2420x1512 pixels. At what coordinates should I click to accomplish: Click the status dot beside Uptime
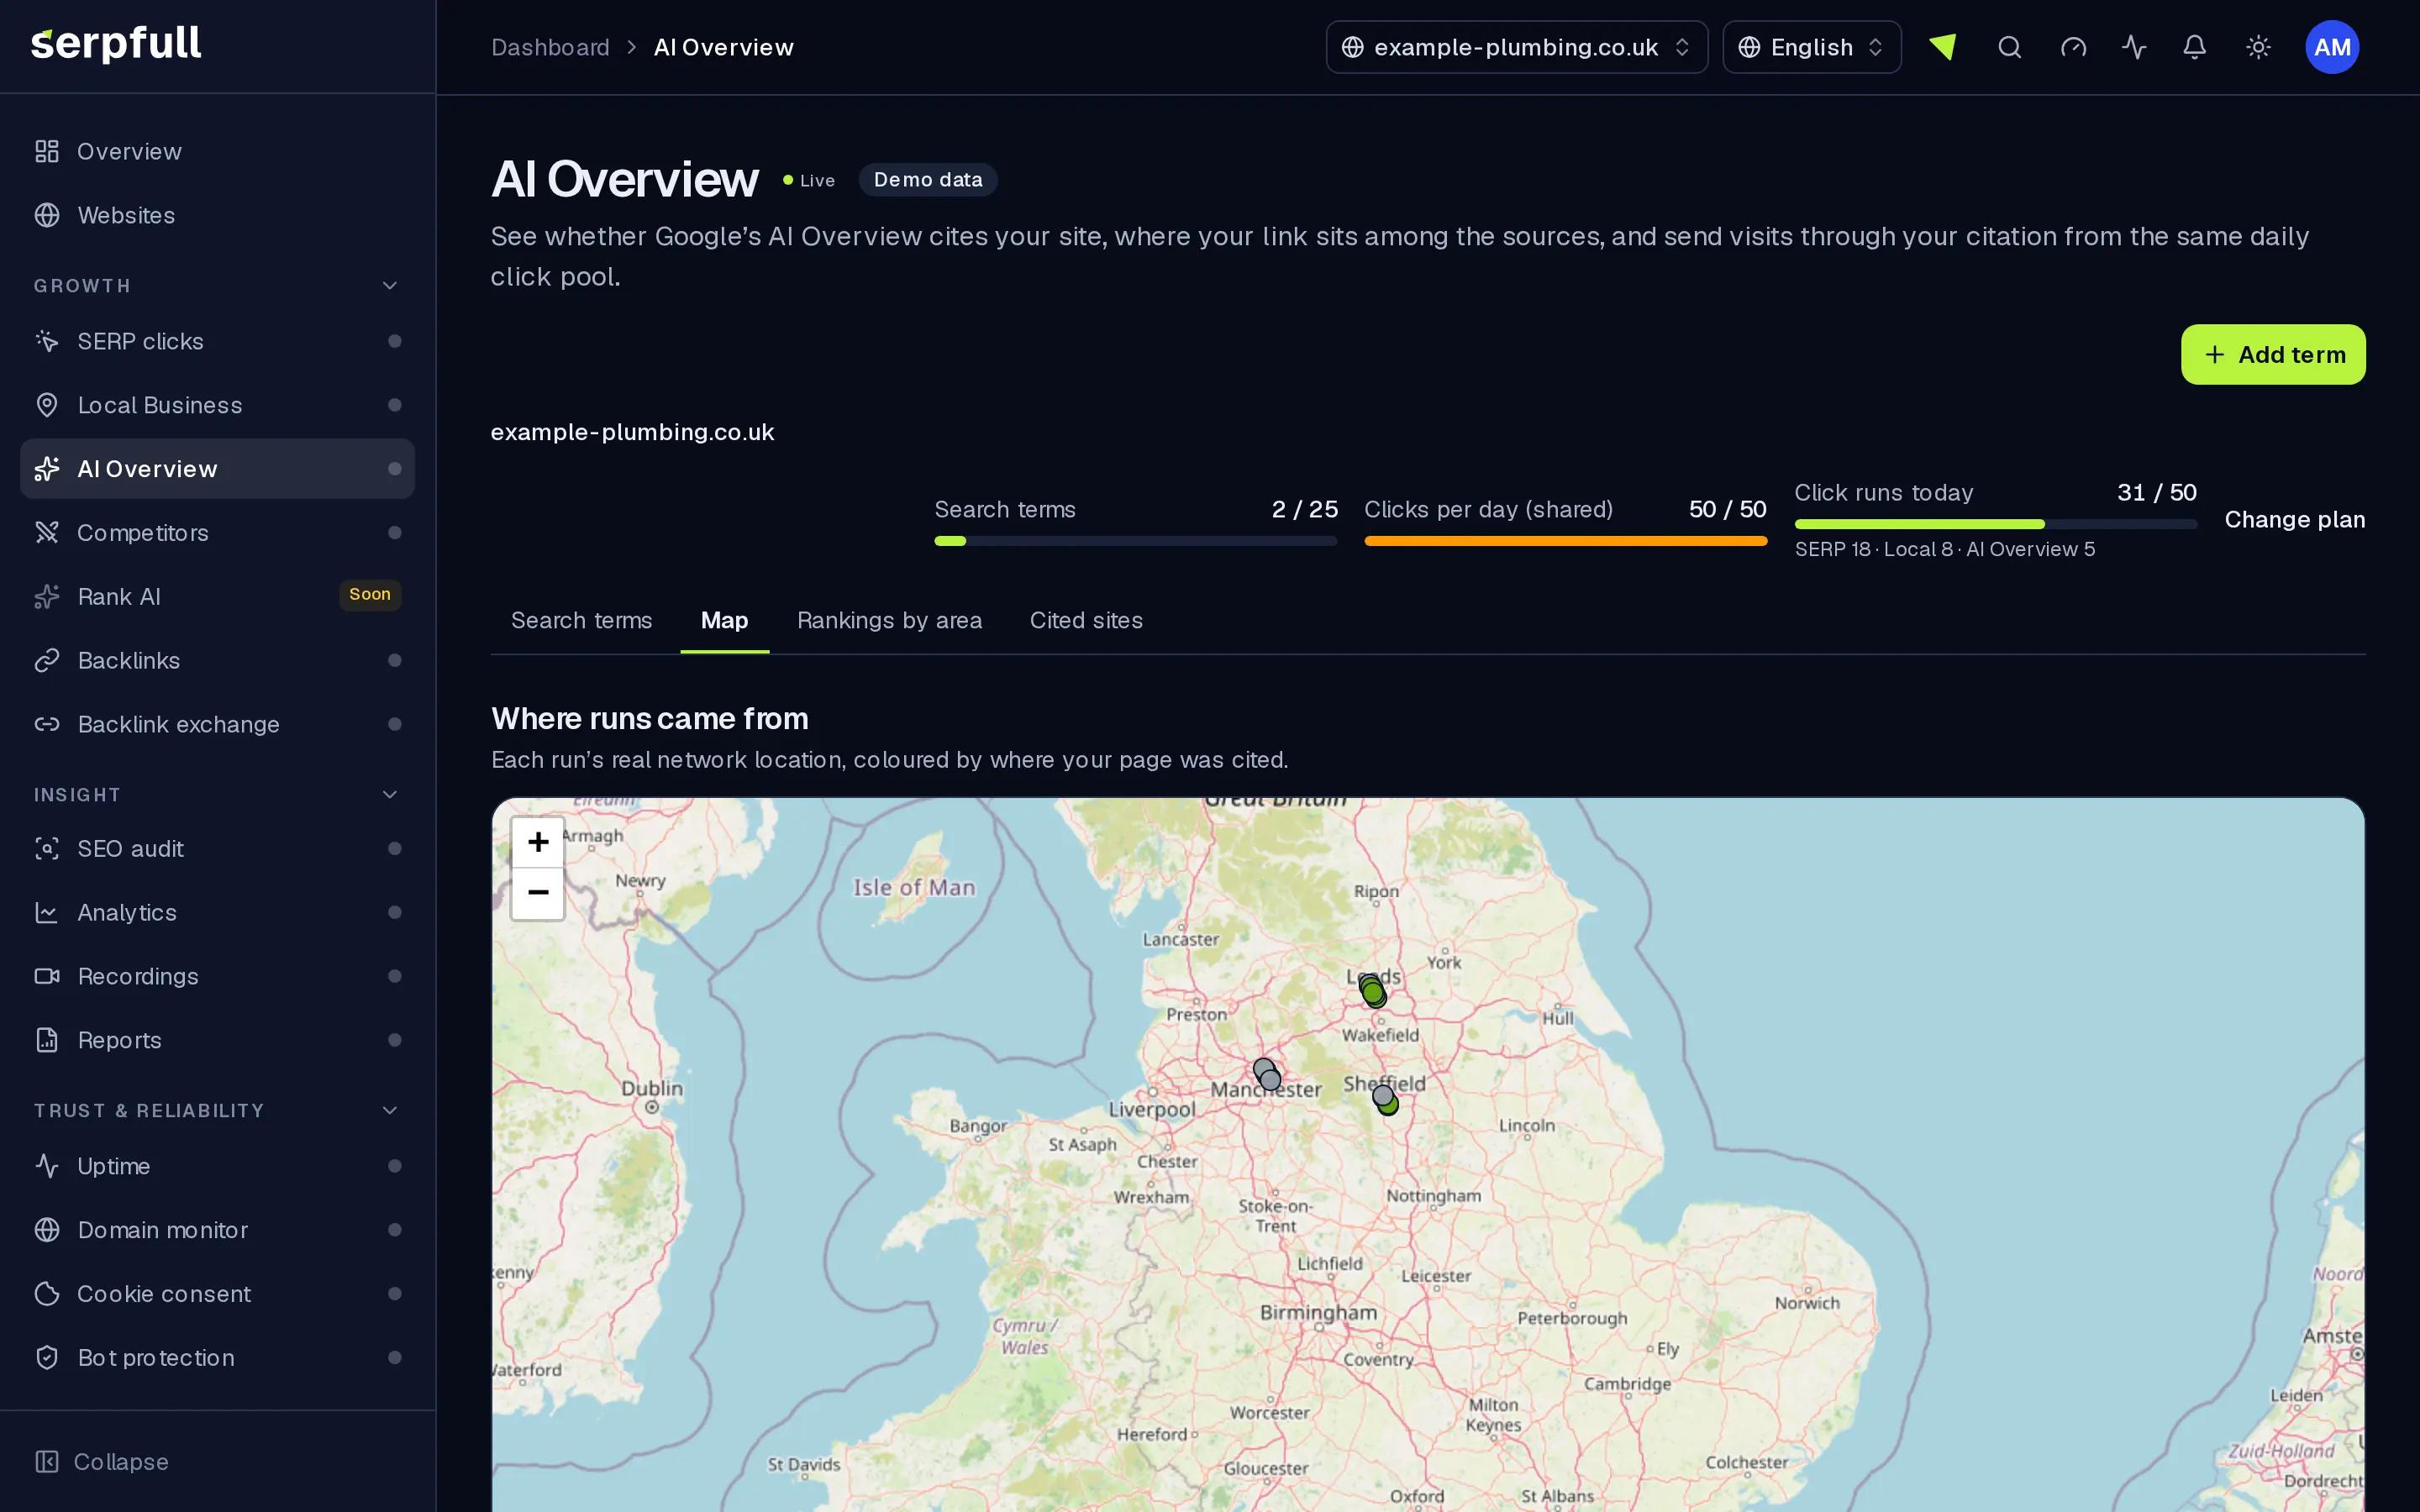coord(394,1166)
